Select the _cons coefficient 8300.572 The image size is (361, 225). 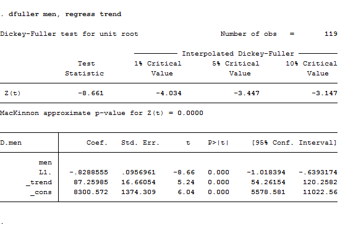(91, 192)
